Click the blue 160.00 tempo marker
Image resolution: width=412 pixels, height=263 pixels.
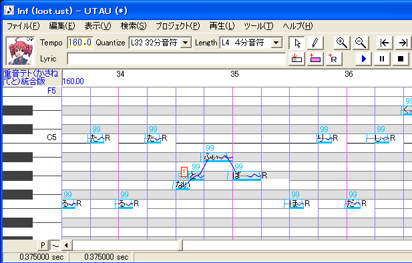point(73,81)
